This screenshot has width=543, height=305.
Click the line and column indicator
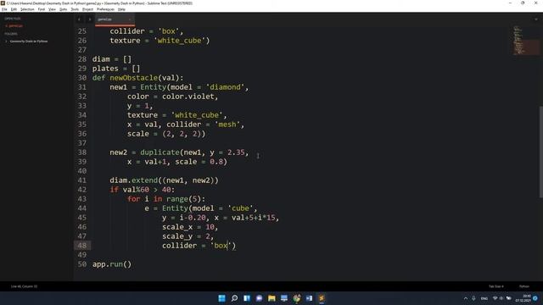[x=24, y=286]
